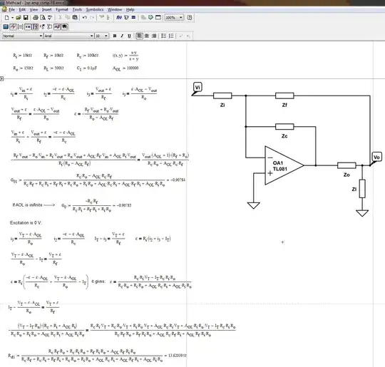Click the Save worksheet icon
This screenshot has width=385, height=367.
tap(26, 17)
